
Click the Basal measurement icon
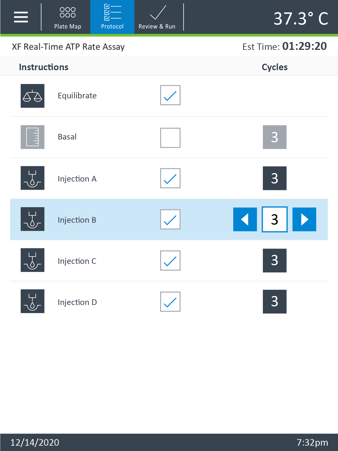click(32, 137)
